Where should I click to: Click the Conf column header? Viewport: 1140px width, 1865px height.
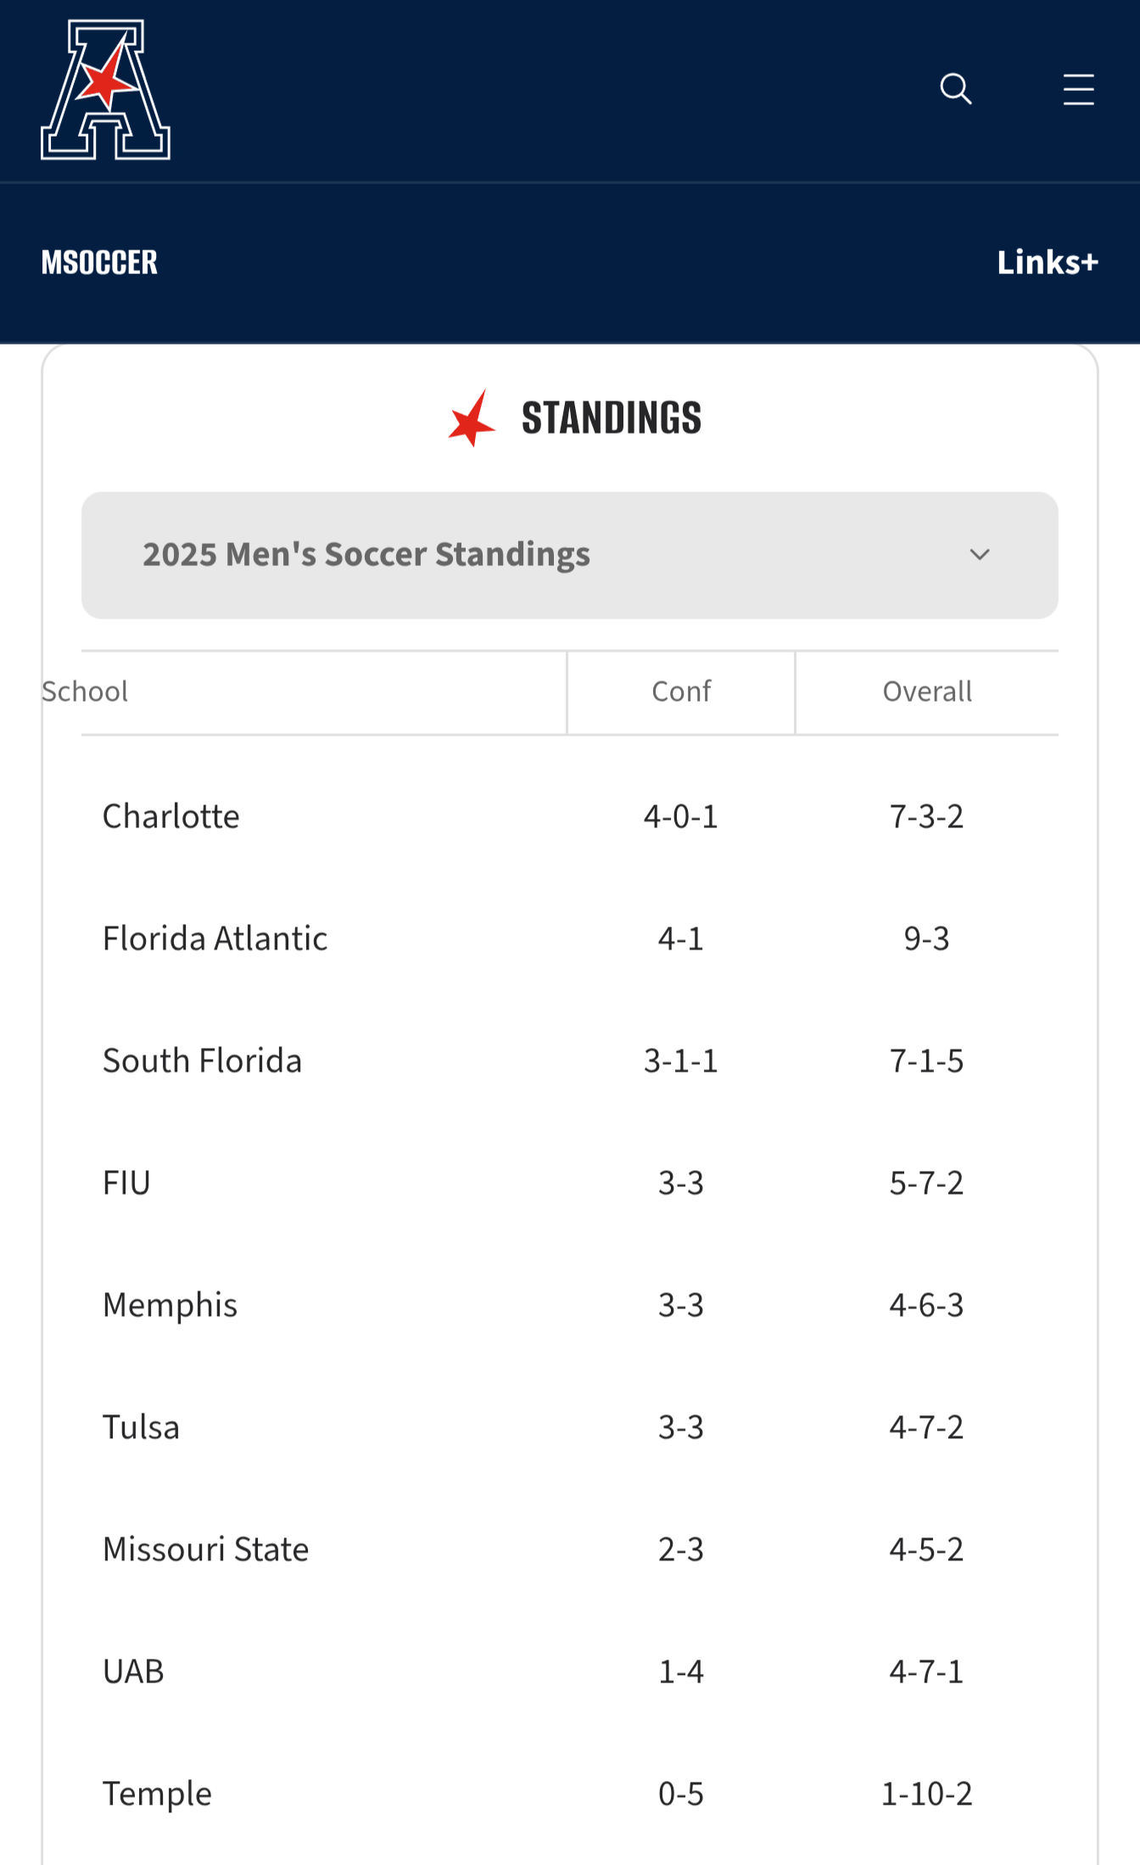680,692
